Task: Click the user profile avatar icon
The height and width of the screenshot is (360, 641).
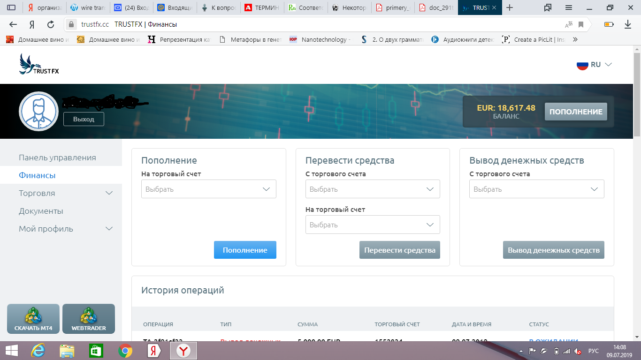Action: click(38, 111)
